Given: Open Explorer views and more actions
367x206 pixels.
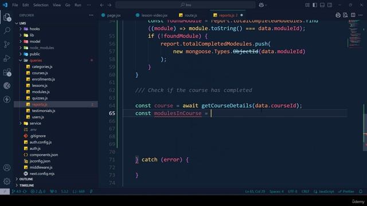Looking at the screenshot, I should 91,15.
